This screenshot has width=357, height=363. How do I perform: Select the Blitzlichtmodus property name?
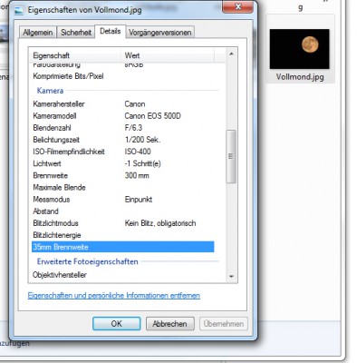click(x=55, y=223)
